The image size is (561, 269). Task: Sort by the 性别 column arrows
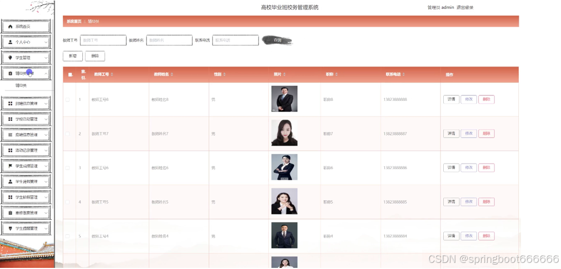(x=224, y=75)
